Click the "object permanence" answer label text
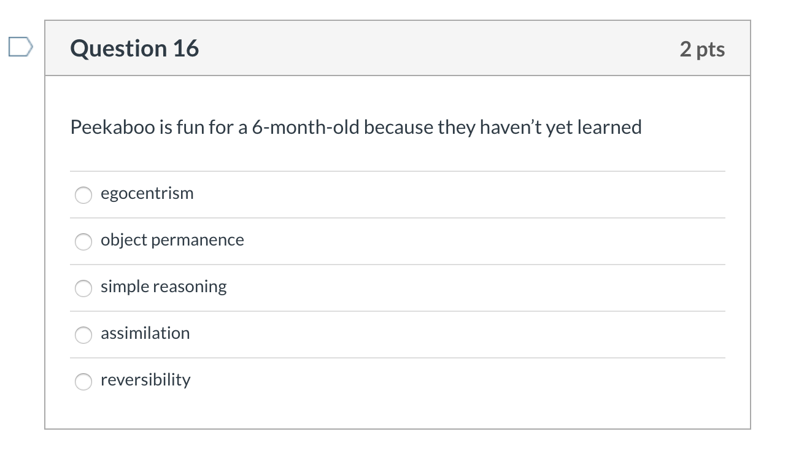The height and width of the screenshot is (453, 788). pyautogui.click(x=172, y=240)
